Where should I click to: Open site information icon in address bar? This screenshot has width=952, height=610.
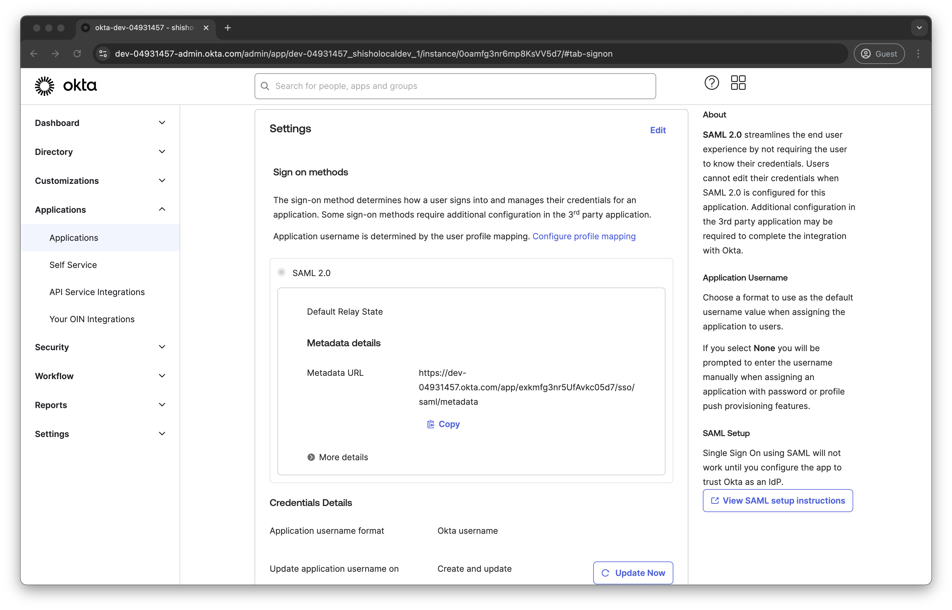(x=103, y=53)
